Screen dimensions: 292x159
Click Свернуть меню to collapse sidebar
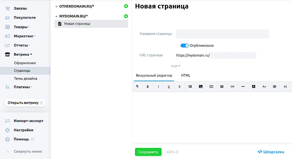(x=28, y=151)
